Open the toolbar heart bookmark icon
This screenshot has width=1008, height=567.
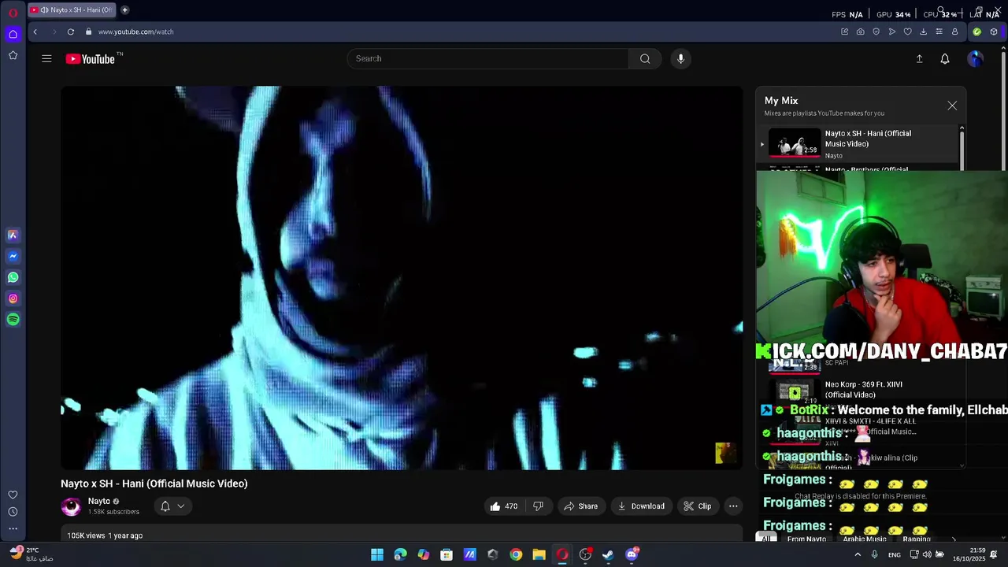tap(907, 31)
